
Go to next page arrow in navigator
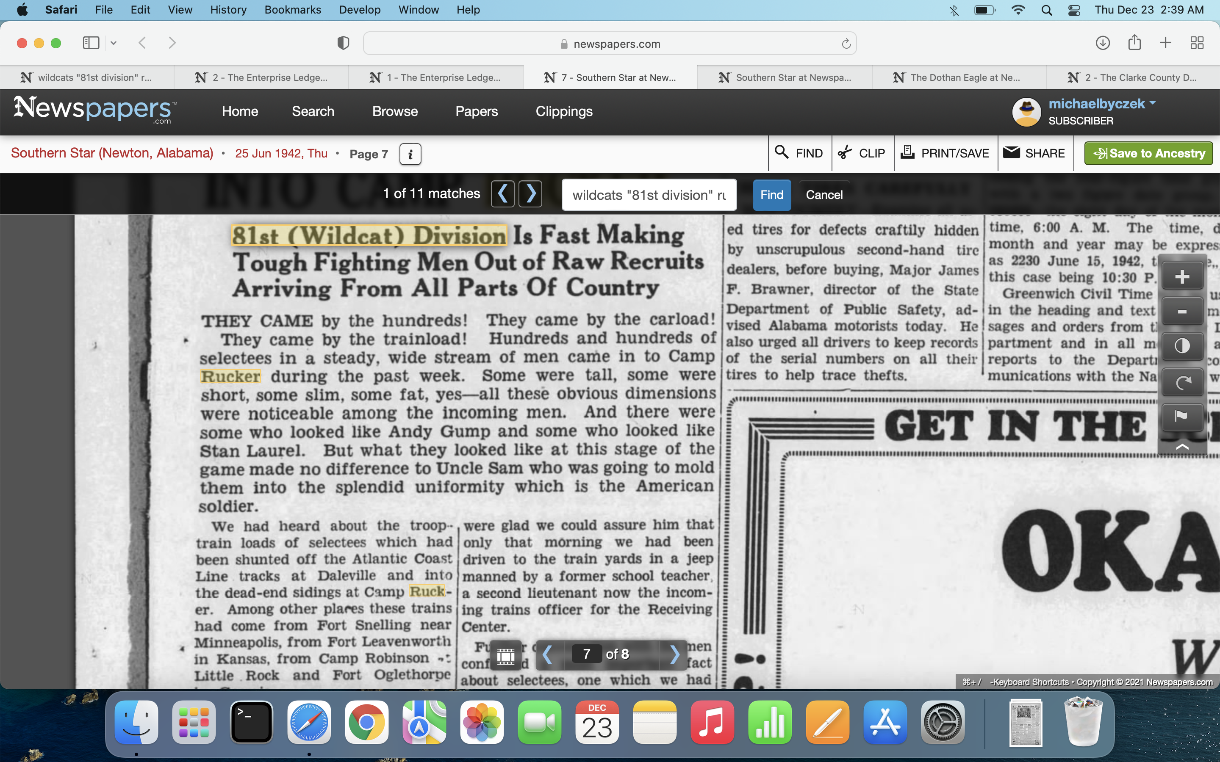674,654
